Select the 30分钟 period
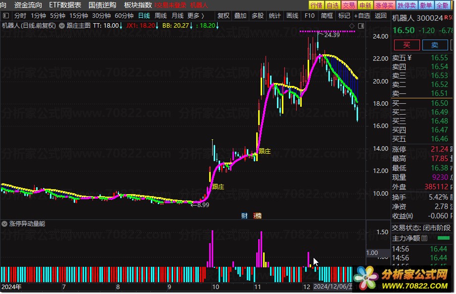The image size is (456, 294). click(x=101, y=16)
